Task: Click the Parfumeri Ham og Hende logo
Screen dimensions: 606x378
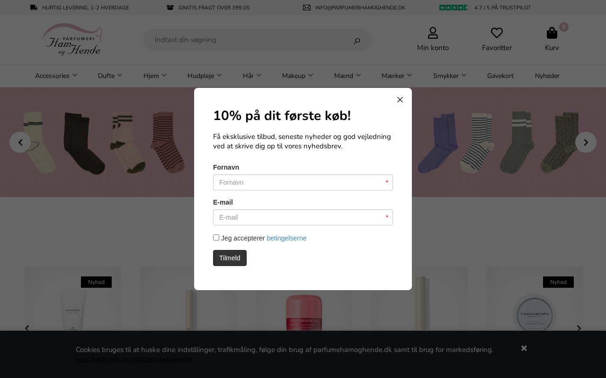Action: point(72,40)
